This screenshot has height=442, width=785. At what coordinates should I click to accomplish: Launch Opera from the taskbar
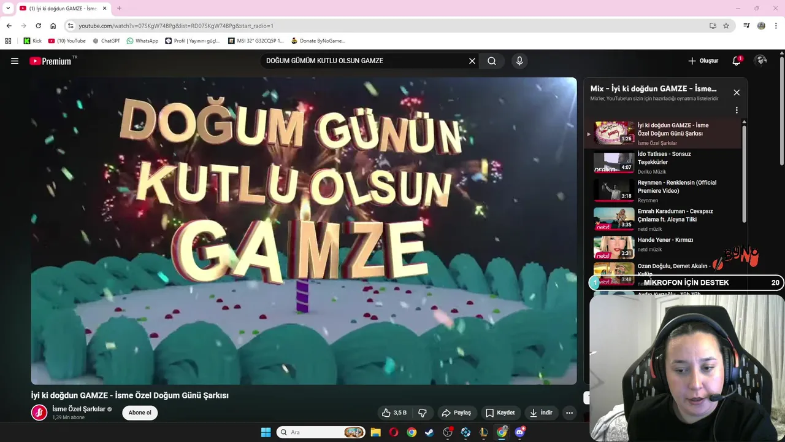click(393, 432)
